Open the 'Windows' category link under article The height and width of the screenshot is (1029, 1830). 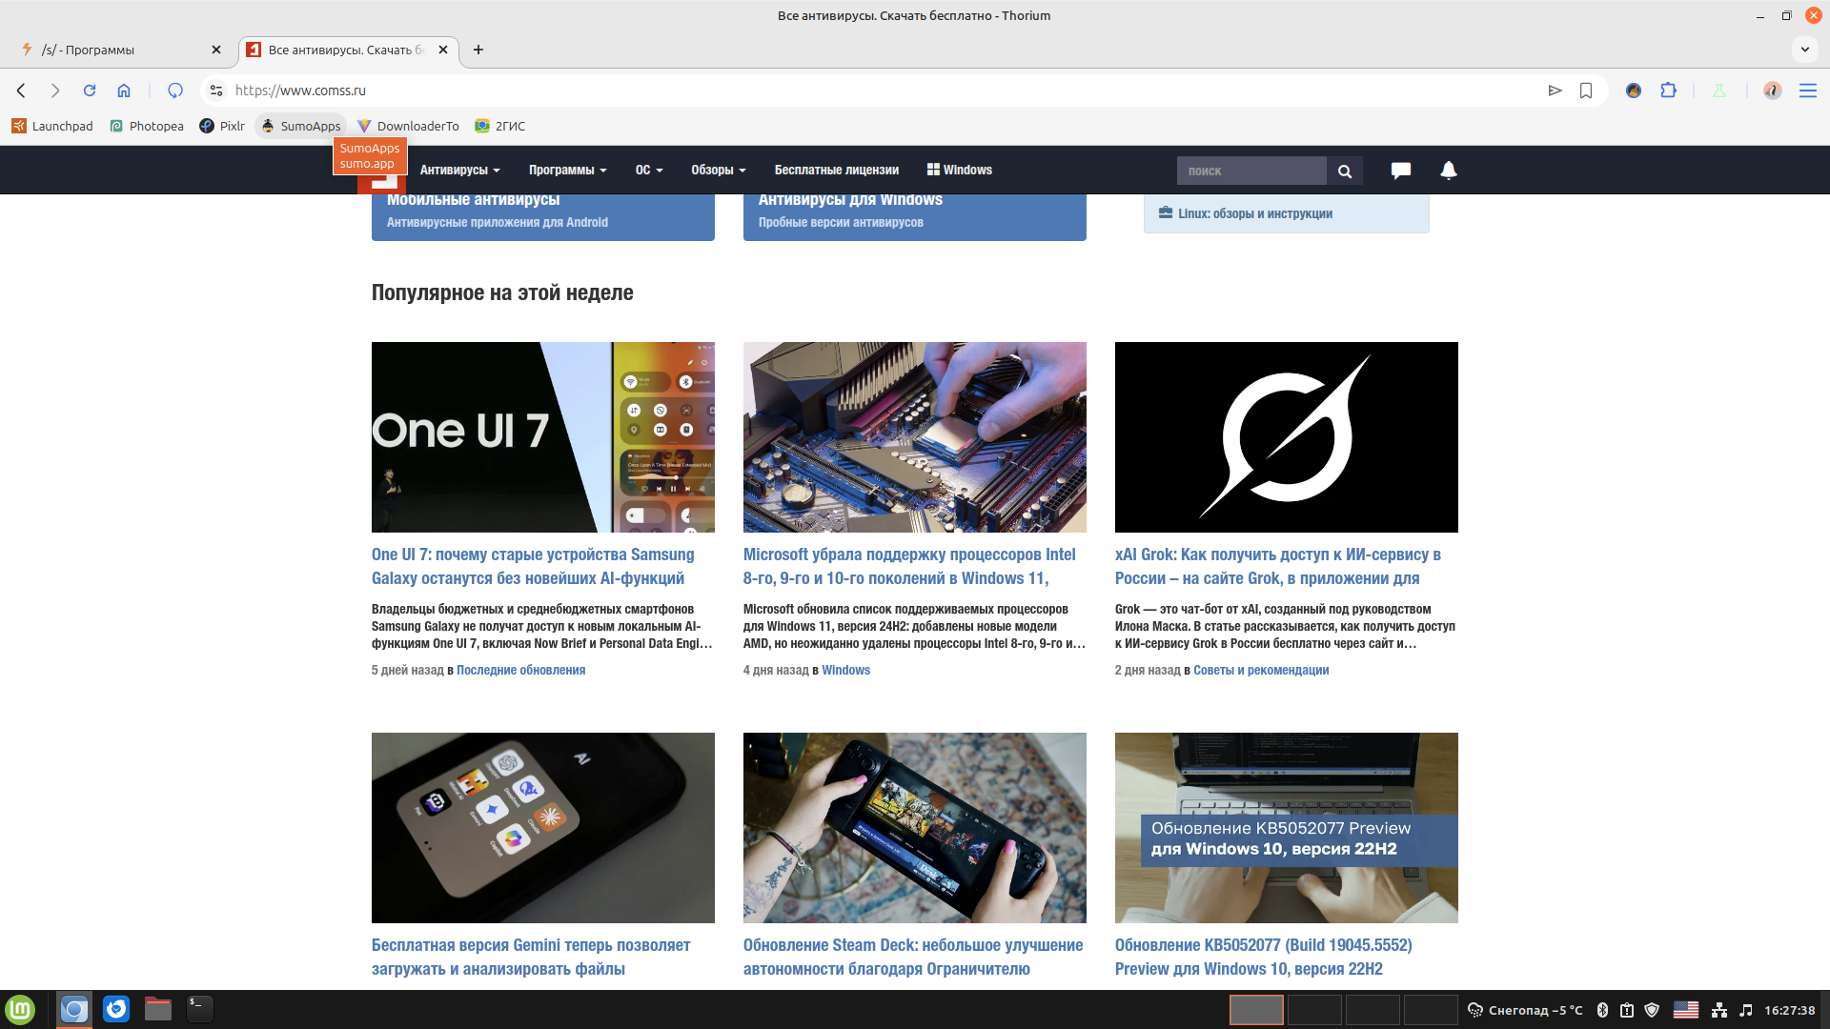click(845, 670)
